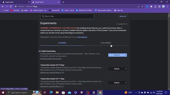The width and height of the screenshot is (170, 95).
Task: Open Microsoft Store from taskbar
Action: [x=63, y=93]
